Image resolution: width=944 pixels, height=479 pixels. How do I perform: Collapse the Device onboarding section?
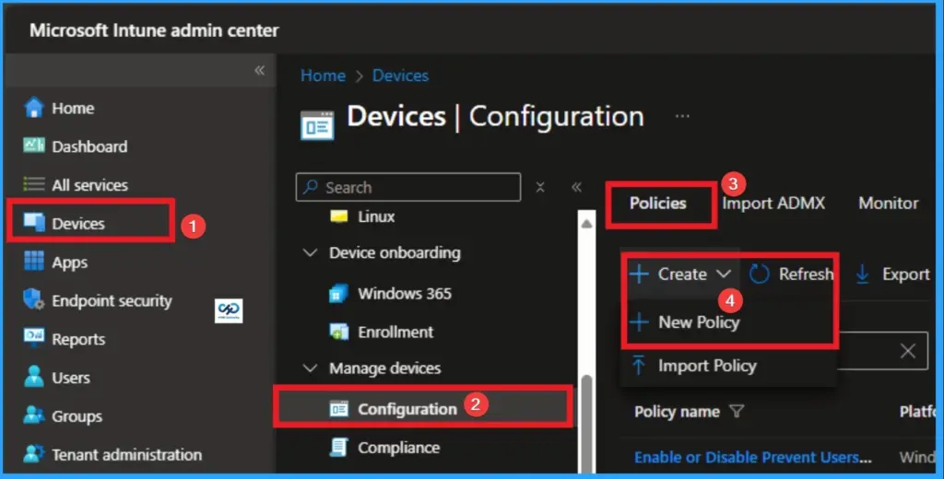click(310, 252)
